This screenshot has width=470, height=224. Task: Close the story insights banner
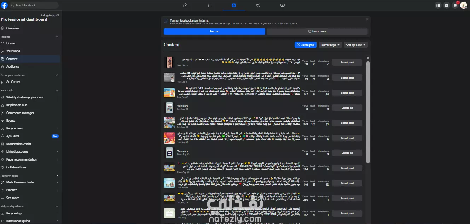coord(367,19)
